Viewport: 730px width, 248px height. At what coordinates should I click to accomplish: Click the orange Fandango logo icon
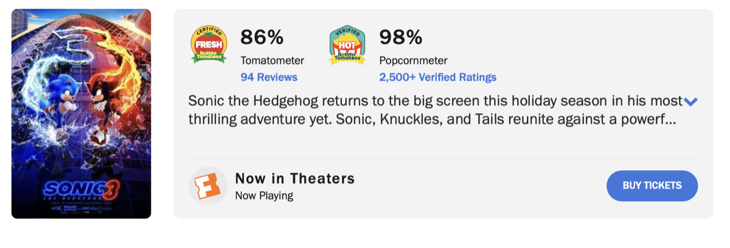(207, 185)
